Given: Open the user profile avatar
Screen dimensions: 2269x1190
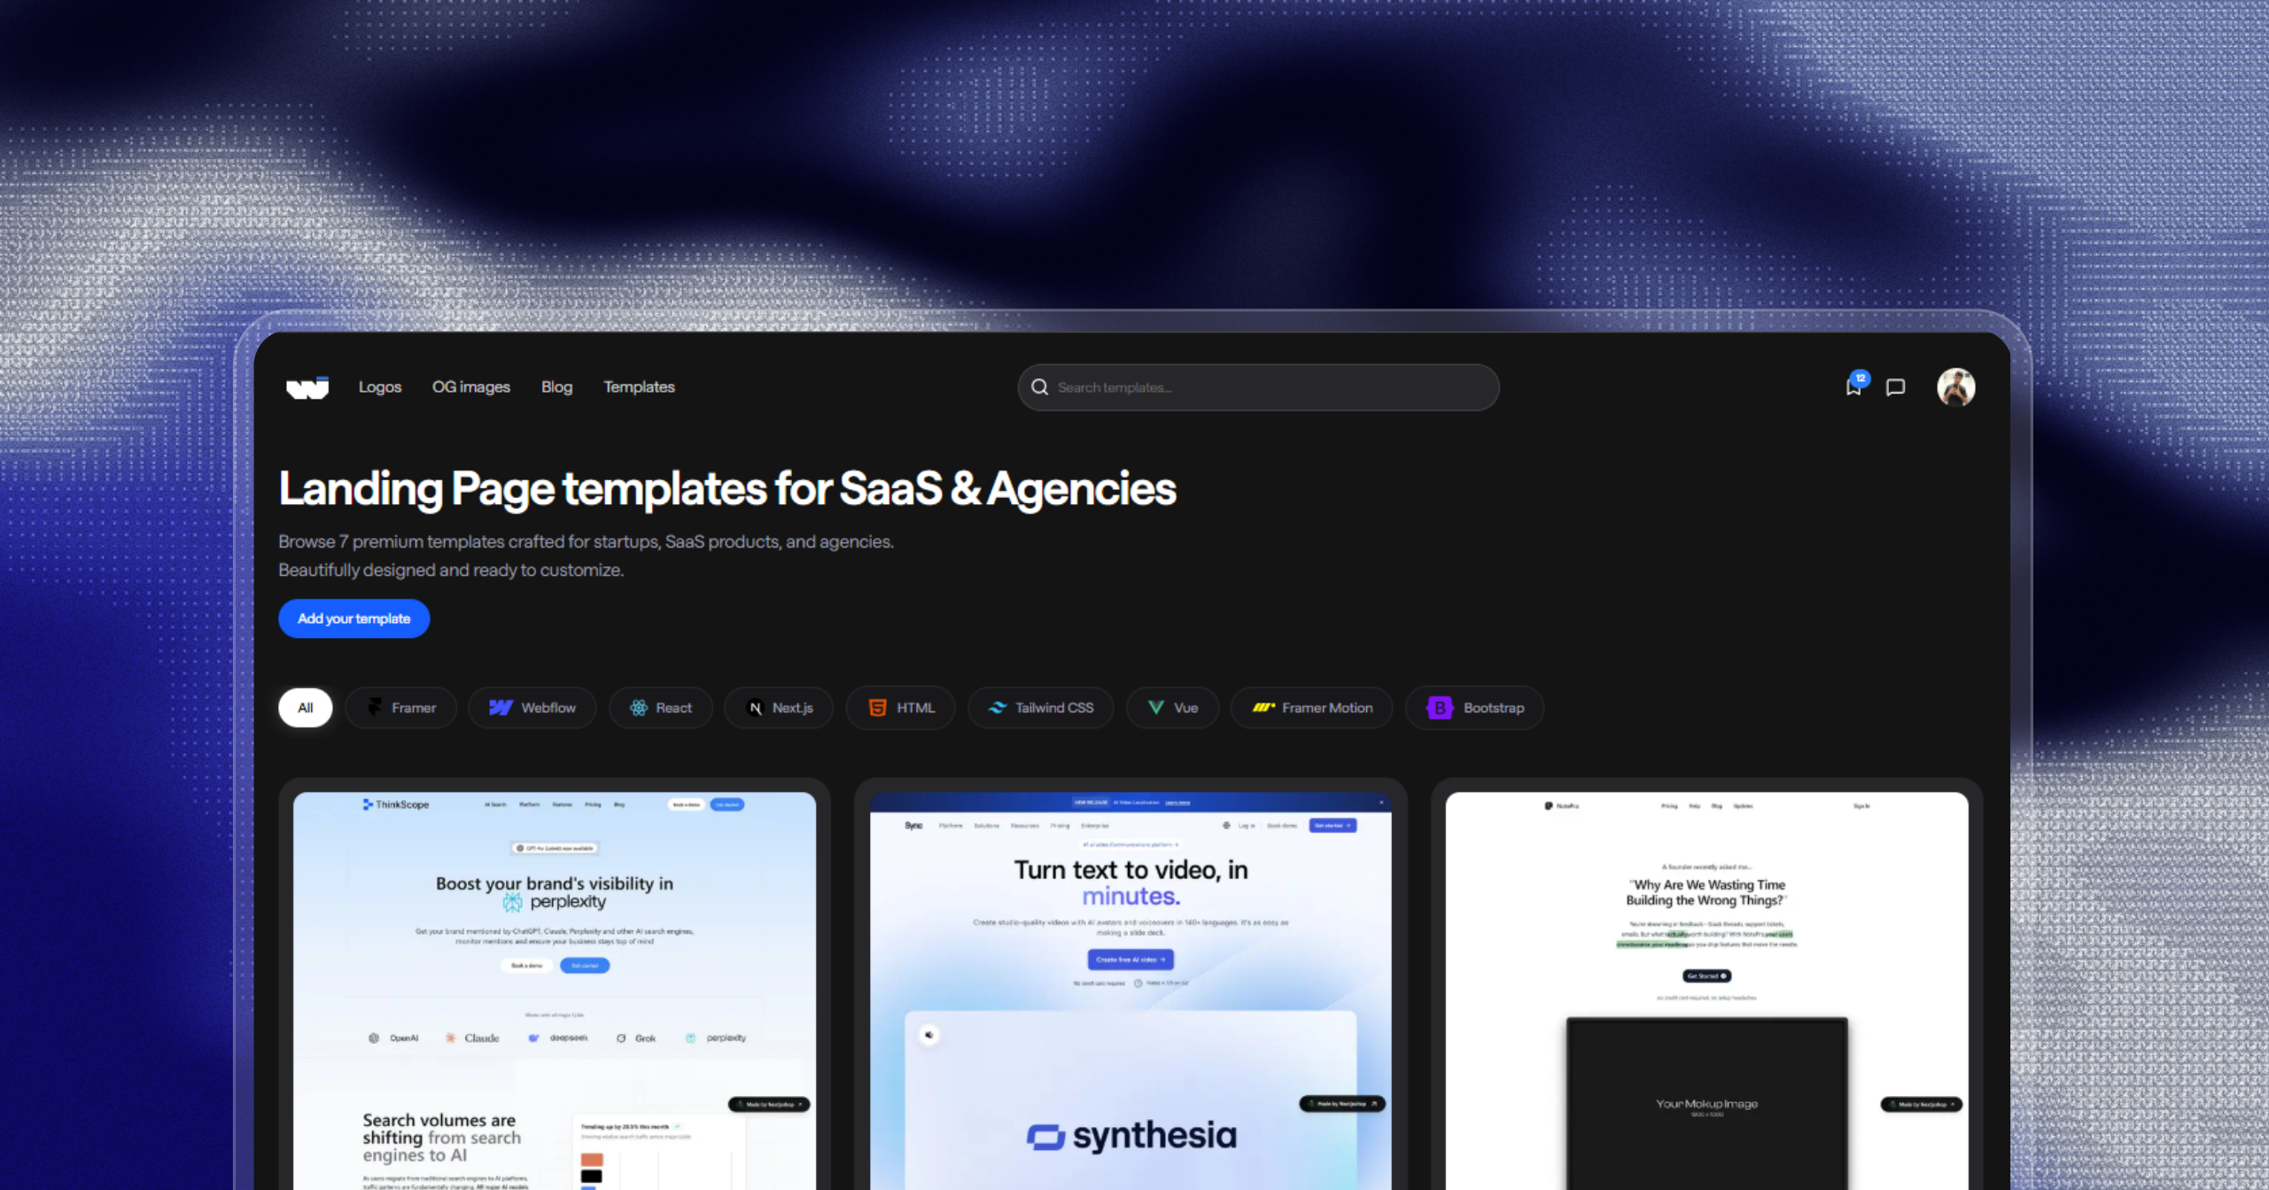Looking at the screenshot, I should 1955,387.
